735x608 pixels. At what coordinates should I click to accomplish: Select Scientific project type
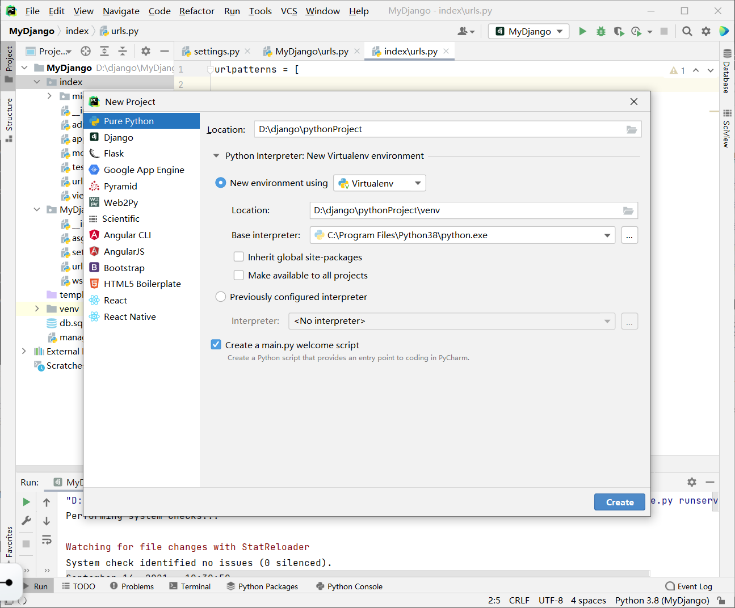pyautogui.click(x=141, y=218)
